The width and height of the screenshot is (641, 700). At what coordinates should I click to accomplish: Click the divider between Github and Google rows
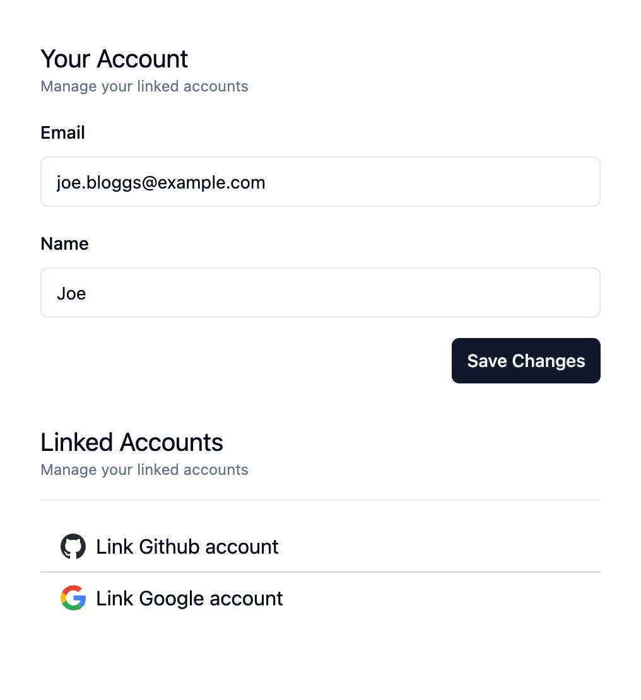320,572
